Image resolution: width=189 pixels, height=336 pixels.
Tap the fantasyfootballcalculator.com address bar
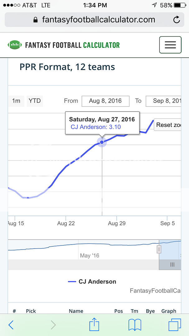[98, 20]
